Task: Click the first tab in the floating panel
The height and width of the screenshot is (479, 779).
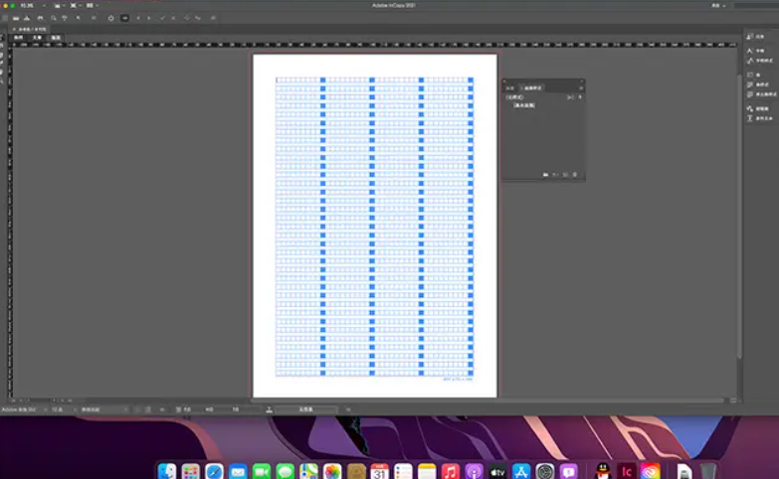Action: click(510, 88)
